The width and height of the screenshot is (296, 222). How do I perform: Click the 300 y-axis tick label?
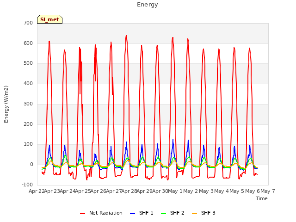(28, 104)
